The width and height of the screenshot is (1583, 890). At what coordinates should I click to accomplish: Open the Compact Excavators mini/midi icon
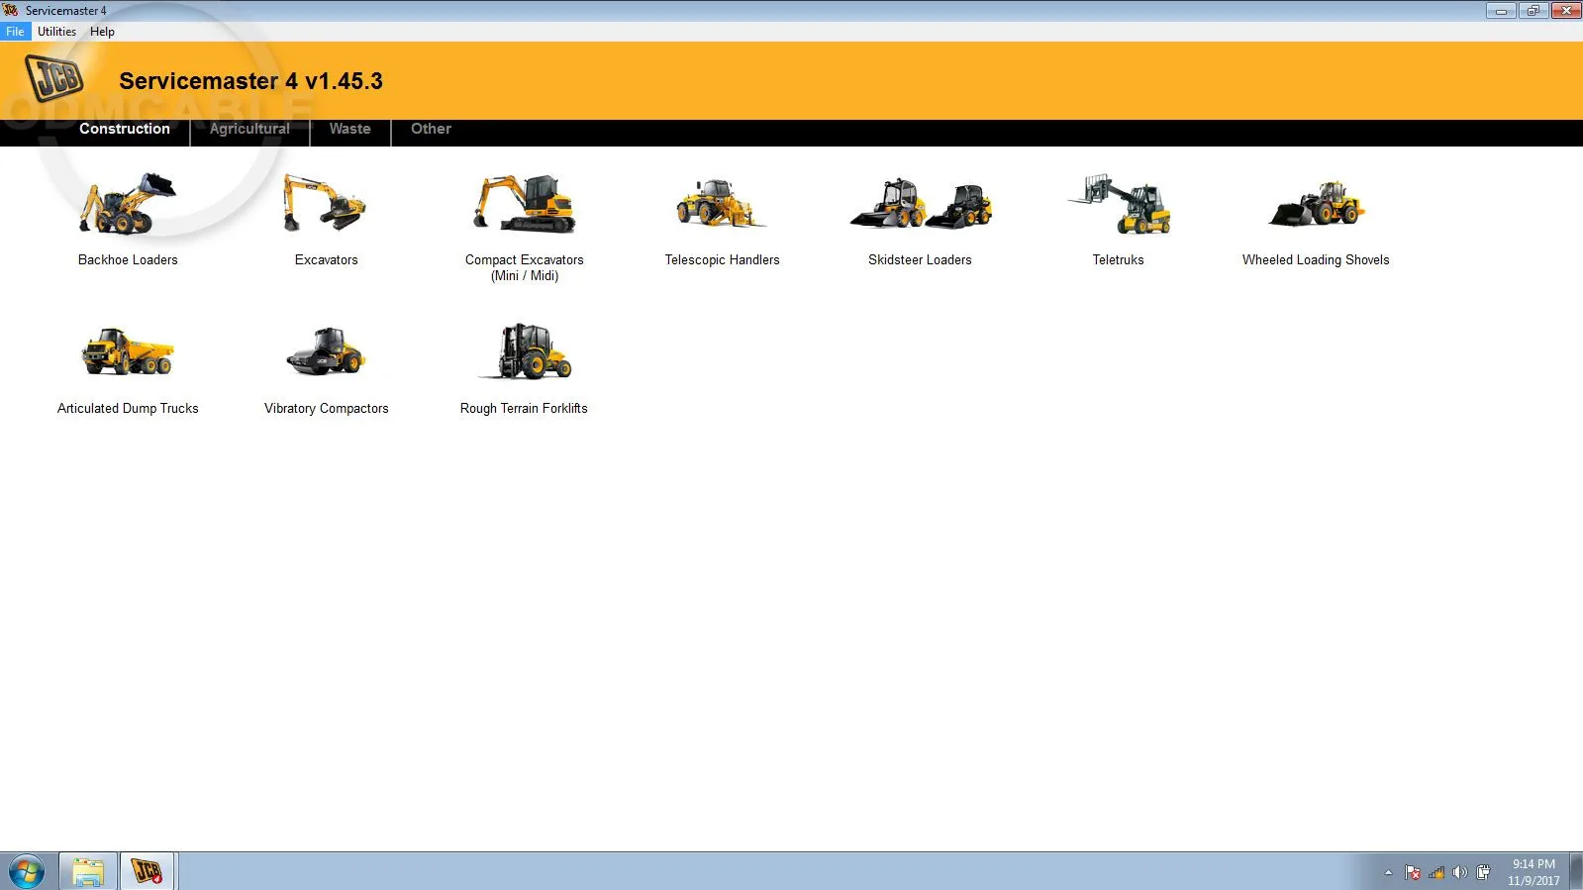click(525, 204)
